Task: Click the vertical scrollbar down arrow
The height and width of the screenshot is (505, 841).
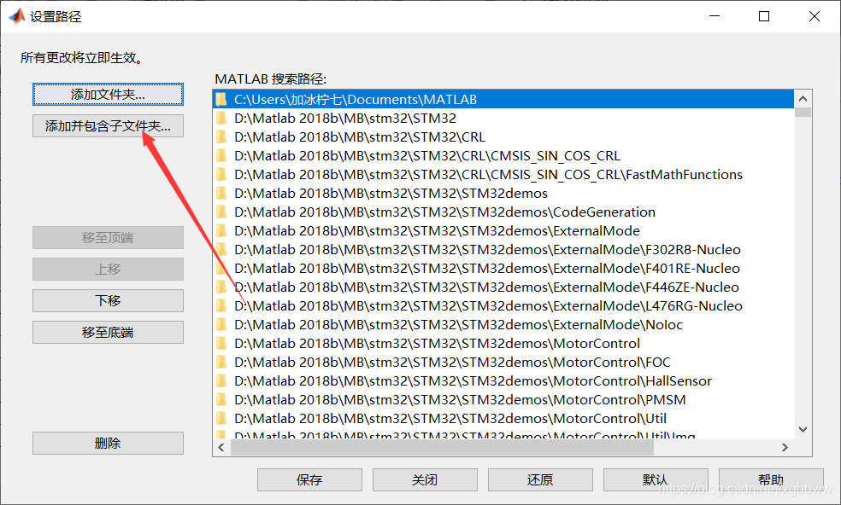Action: 803,429
